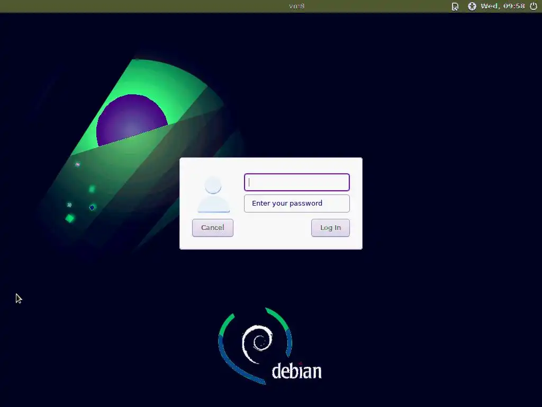Click the vm:8 hostname label
The width and height of the screenshot is (542, 407).
[x=296, y=6]
